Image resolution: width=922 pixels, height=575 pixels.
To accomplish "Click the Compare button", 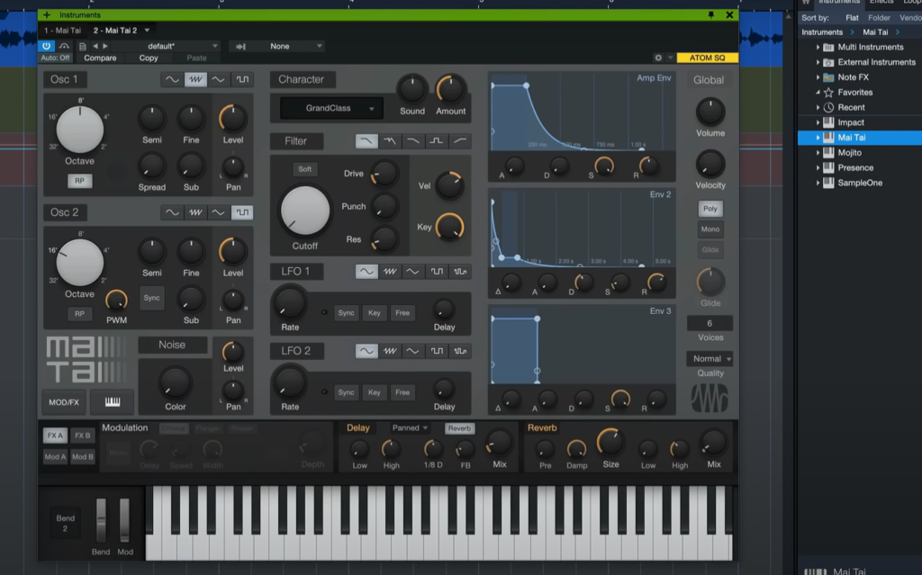I will click(100, 58).
